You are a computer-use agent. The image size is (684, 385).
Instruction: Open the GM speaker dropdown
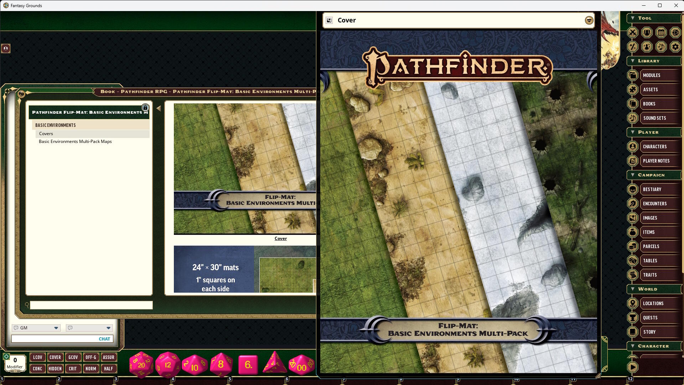point(36,328)
